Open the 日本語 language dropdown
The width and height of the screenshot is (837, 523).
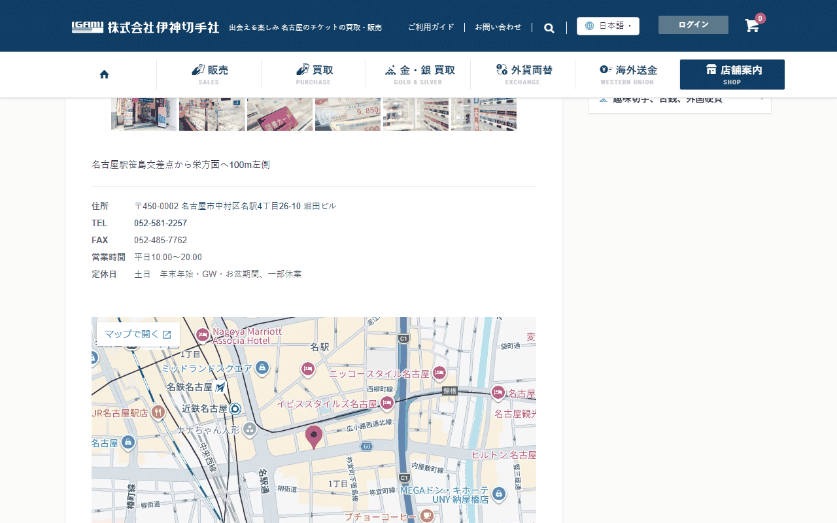pos(608,26)
